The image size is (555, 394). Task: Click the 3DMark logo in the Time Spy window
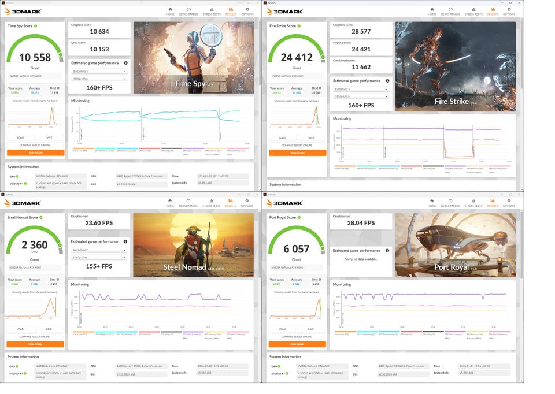pos(23,12)
